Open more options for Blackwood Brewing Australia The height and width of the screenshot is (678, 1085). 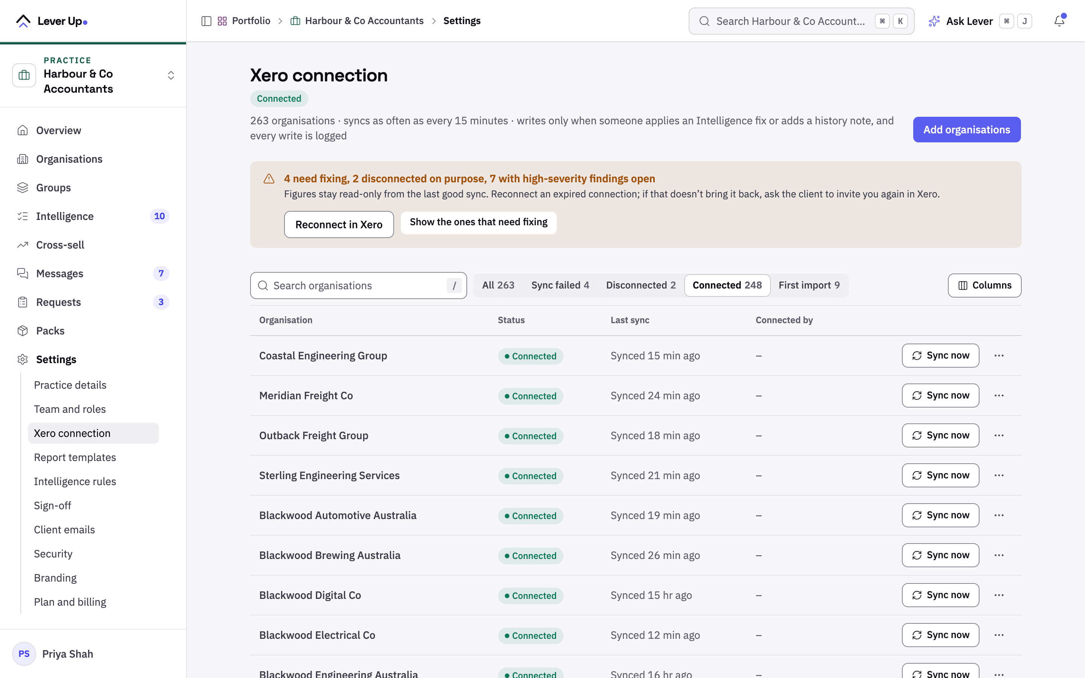tap(999, 555)
